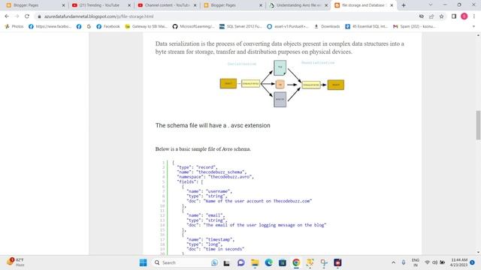Open Bing chat icon in search box

(214, 262)
